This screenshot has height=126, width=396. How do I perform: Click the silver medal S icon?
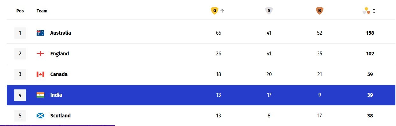(x=269, y=11)
